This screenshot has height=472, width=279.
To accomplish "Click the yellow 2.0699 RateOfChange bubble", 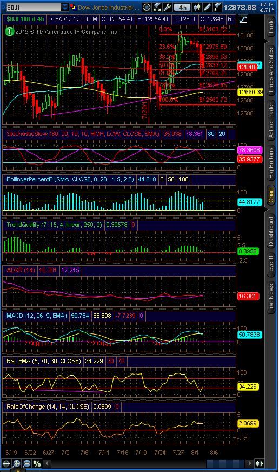I will [x=248, y=423].
